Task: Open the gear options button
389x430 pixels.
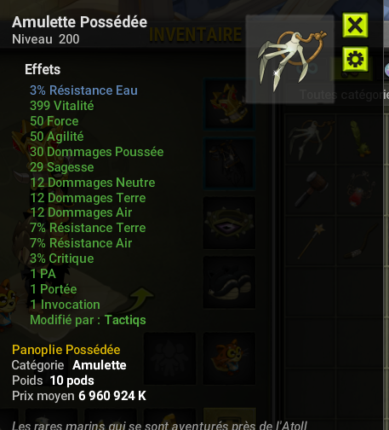Action: point(355,59)
